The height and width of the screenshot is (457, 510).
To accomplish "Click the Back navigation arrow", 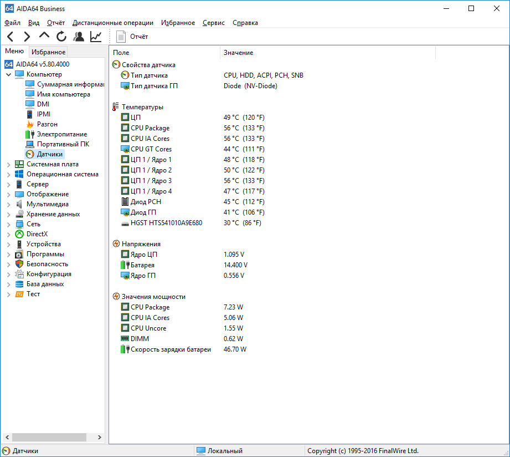I will click(10, 37).
